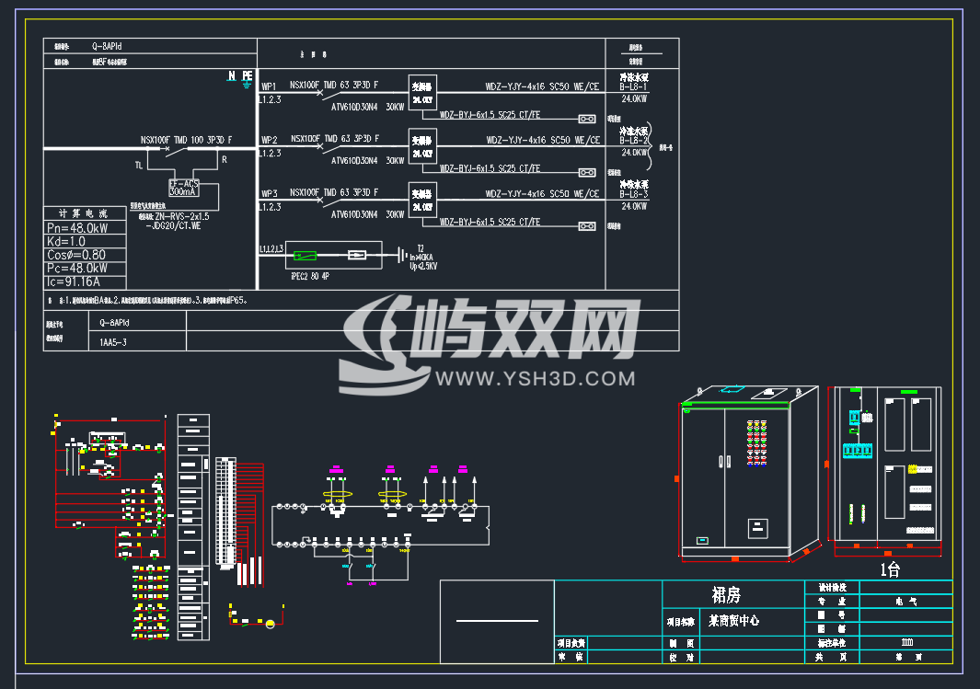Select WDZ-BYJ-6x1.5 SC25 CT/FE in WP2 row
The height and width of the screenshot is (689, 980).
tap(490, 168)
